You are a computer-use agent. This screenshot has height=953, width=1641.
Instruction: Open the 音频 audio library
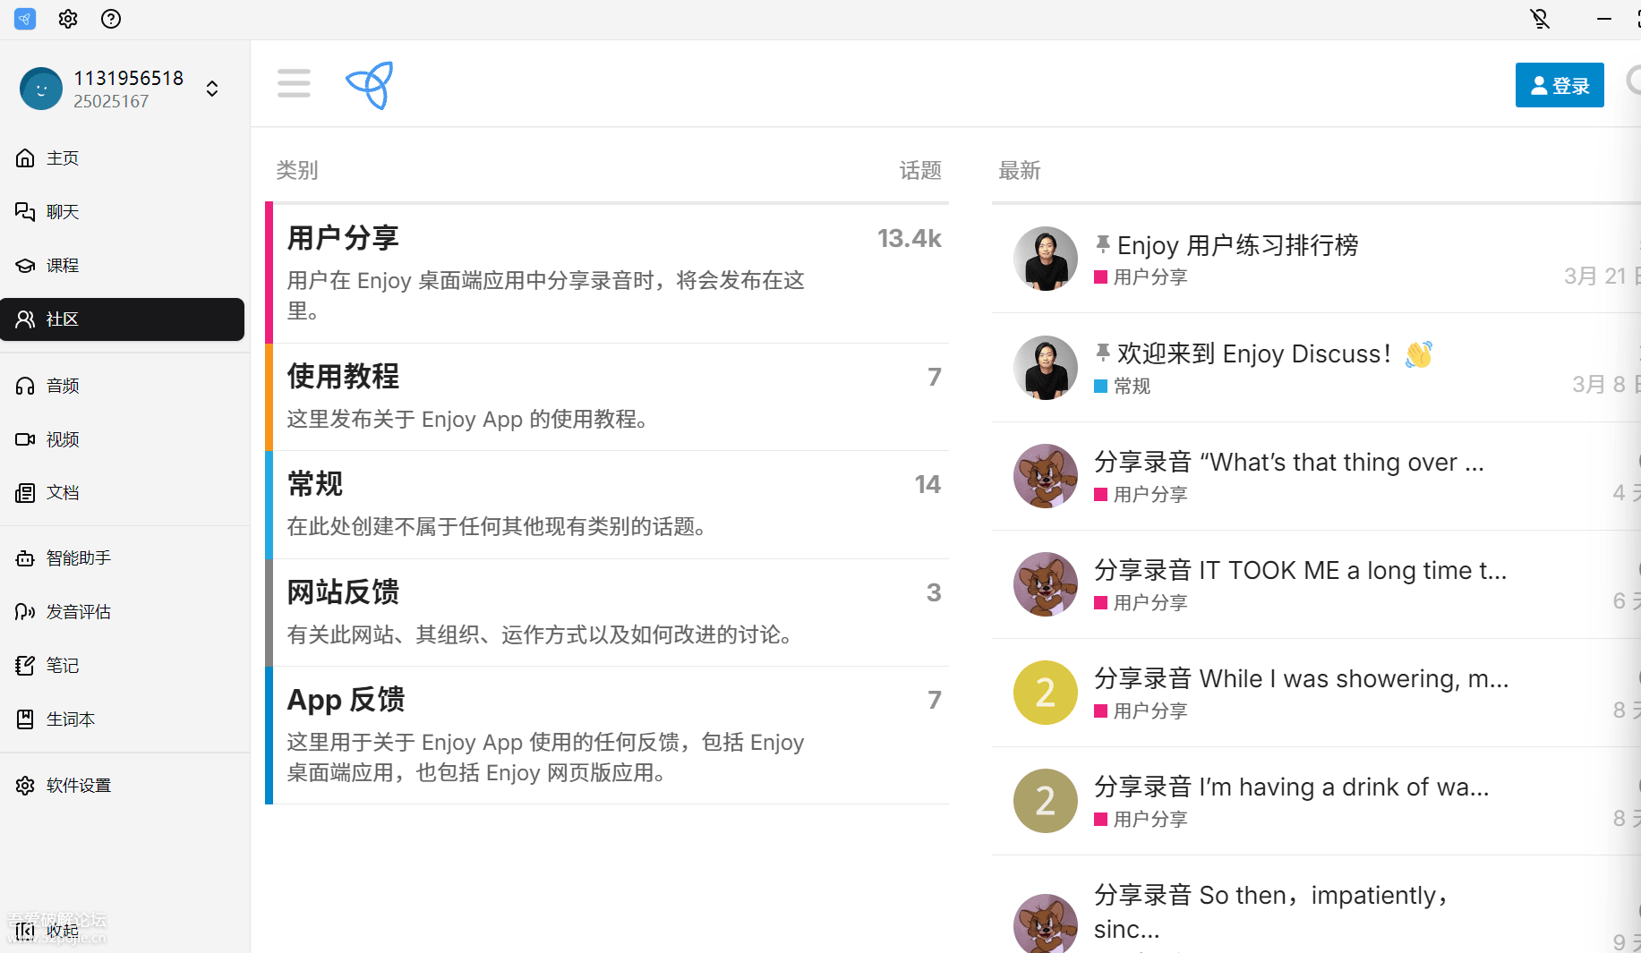coord(63,386)
